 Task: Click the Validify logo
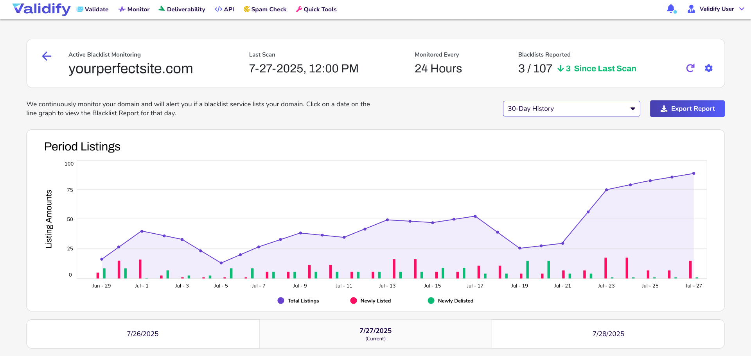tap(41, 9)
